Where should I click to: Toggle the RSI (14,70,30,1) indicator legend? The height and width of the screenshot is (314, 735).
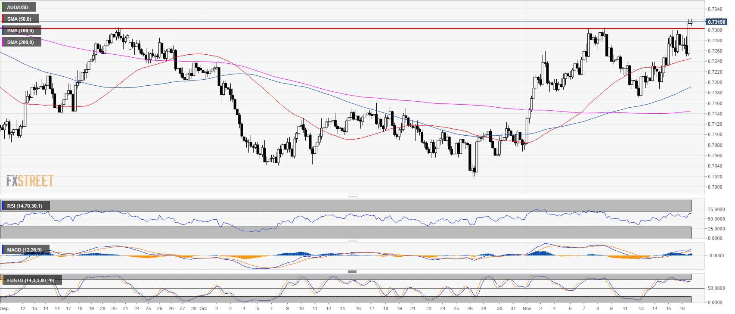click(x=25, y=206)
